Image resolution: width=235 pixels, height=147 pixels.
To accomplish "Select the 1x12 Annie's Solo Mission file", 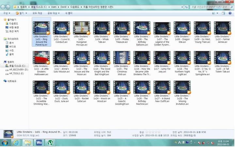I will 61,62.
